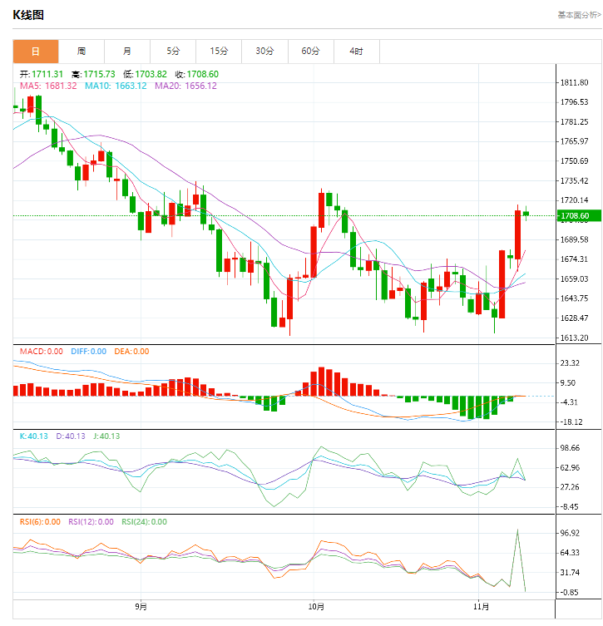The image size is (603, 626).
Task: Click the 低:1703.82 low price value
Action: (x=145, y=74)
